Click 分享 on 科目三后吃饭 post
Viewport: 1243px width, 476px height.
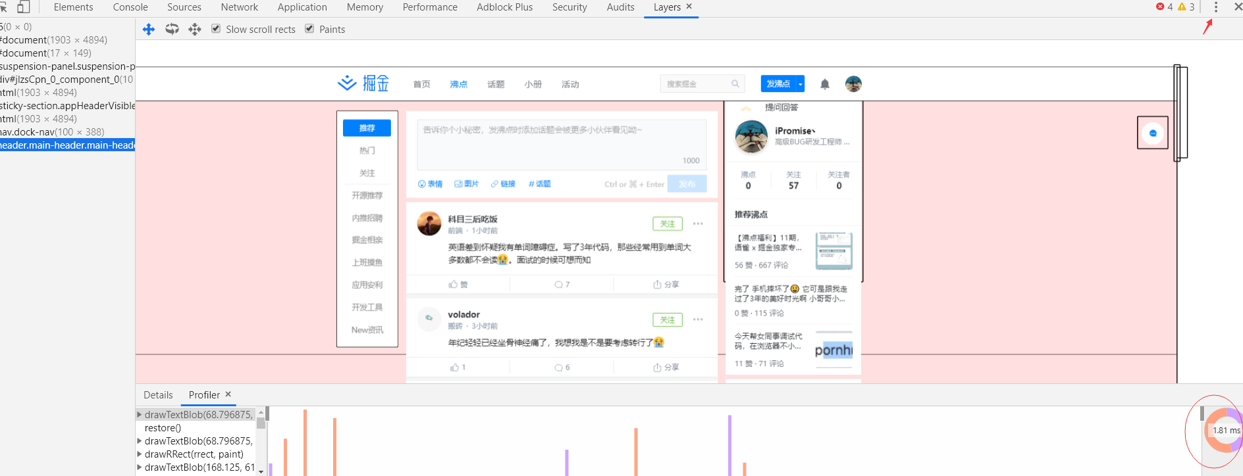[666, 285]
